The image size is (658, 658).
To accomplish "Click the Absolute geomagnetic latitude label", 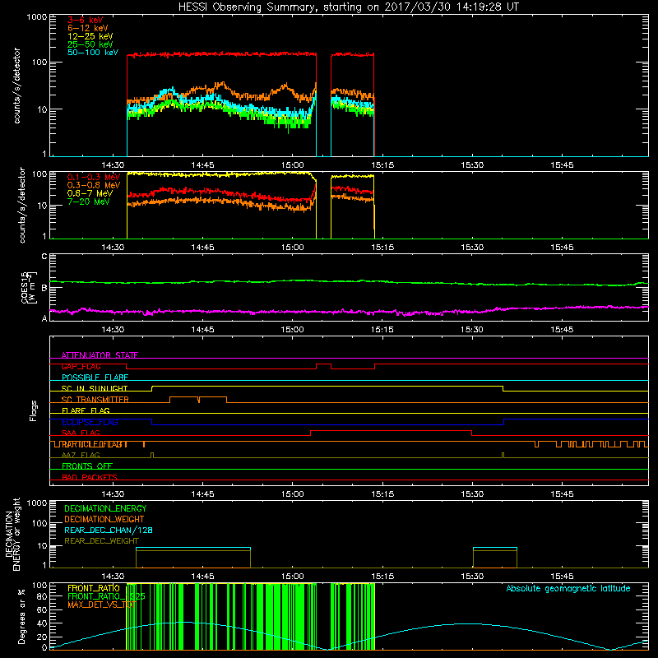I will pos(568,588).
